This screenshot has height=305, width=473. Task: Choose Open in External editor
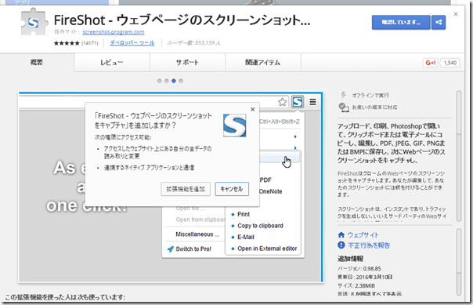click(x=267, y=249)
